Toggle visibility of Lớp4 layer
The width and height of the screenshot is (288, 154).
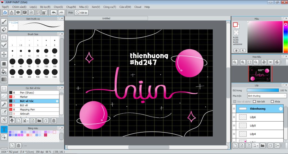click(234, 134)
